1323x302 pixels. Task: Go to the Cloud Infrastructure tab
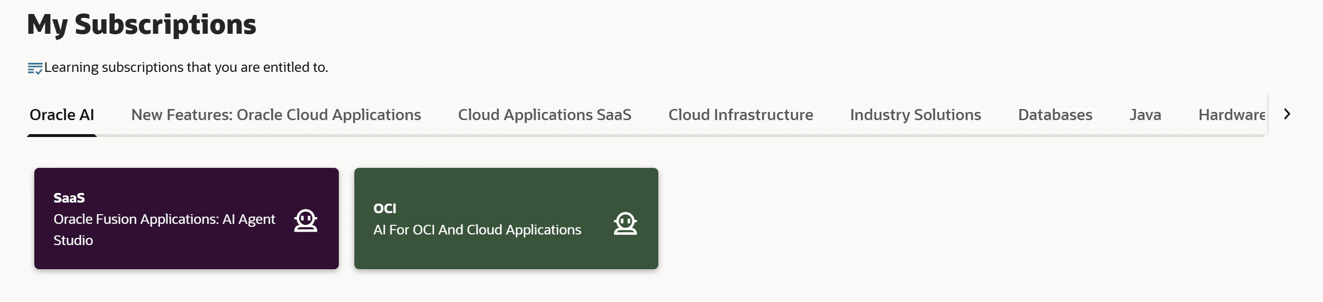(x=741, y=115)
